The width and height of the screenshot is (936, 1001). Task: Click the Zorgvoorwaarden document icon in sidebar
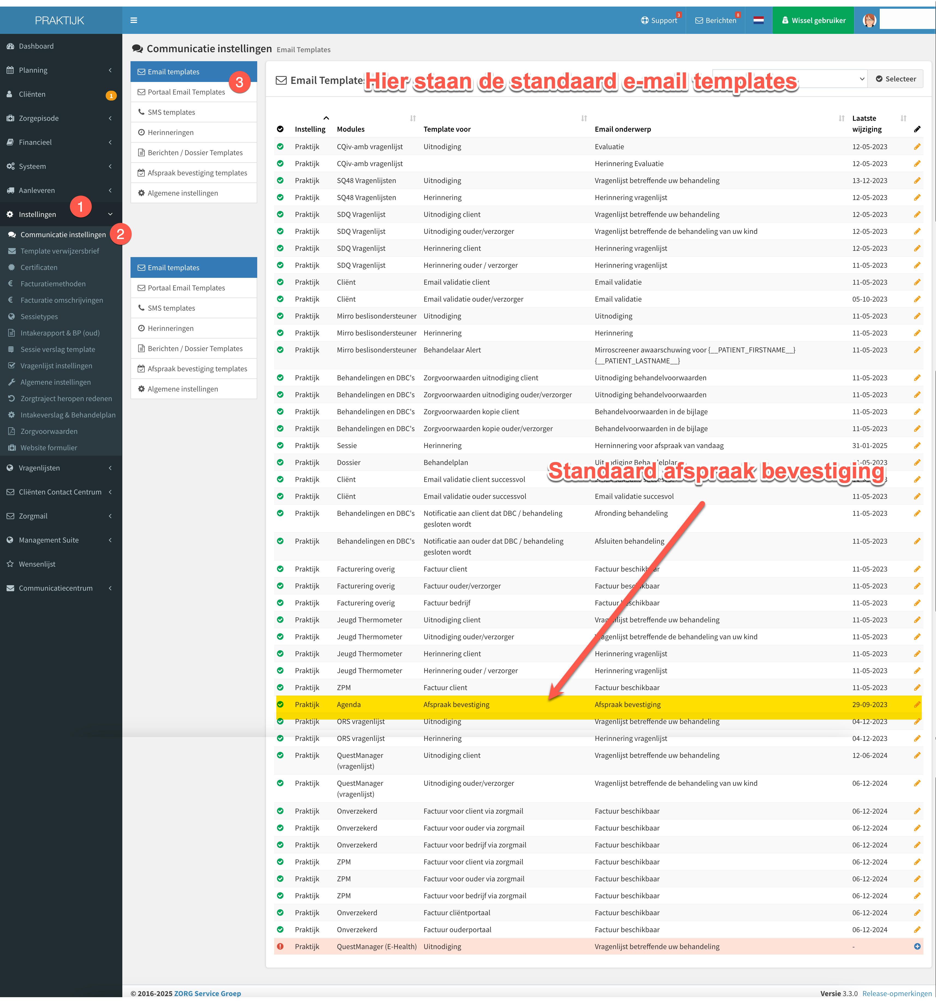point(11,432)
